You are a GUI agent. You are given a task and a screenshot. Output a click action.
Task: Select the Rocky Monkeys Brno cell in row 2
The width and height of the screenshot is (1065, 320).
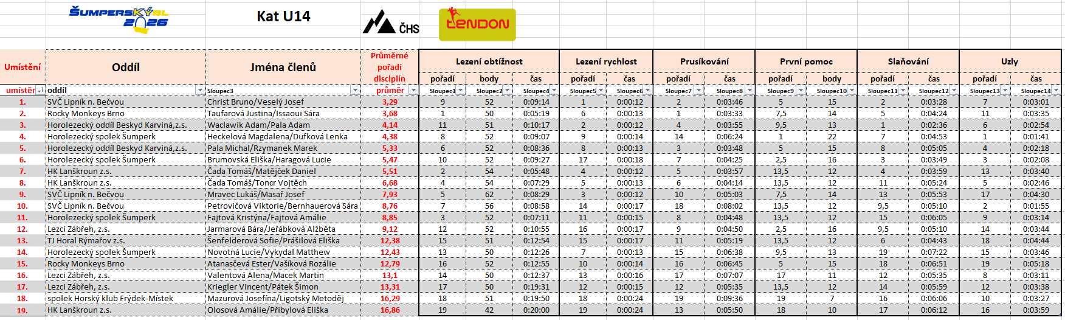tap(86, 114)
